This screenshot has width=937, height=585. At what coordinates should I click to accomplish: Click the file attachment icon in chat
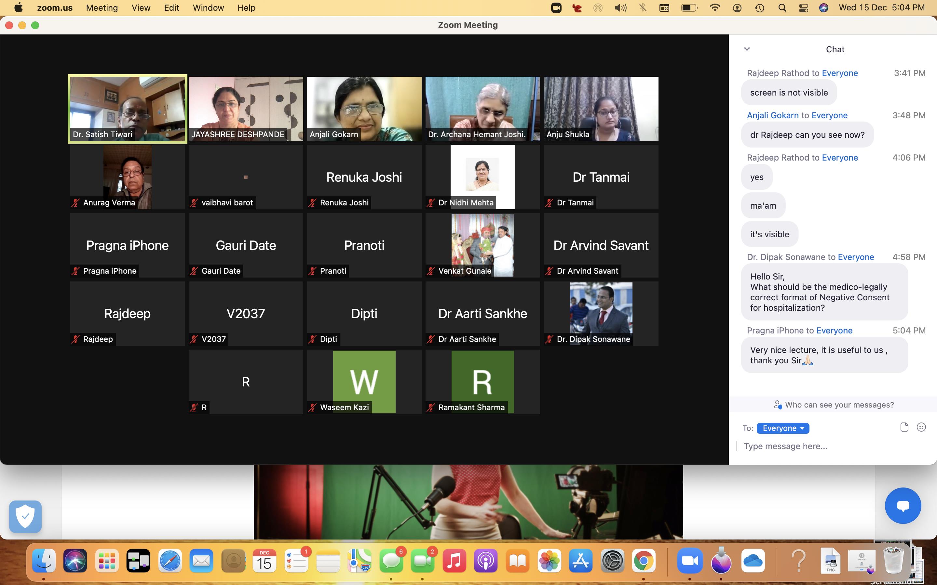coord(904,427)
